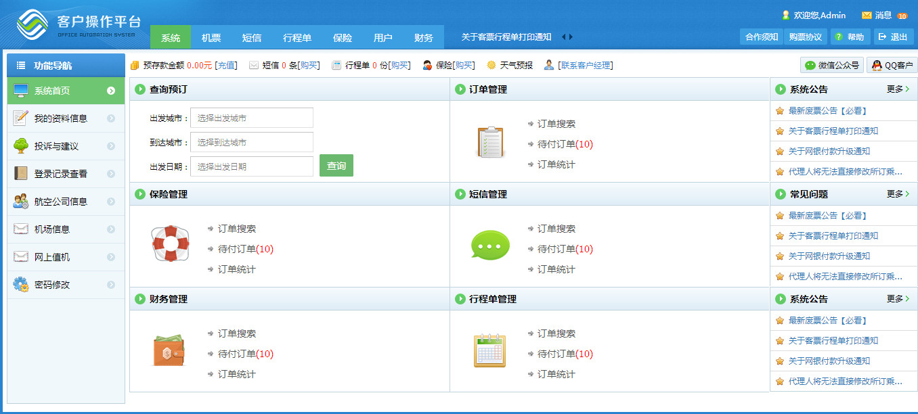Expand the 网上值机 sidebar arrow
The image size is (918, 414).
(x=111, y=257)
